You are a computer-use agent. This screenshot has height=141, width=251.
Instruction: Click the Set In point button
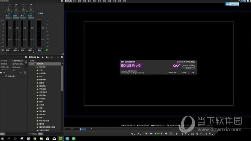(132, 134)
